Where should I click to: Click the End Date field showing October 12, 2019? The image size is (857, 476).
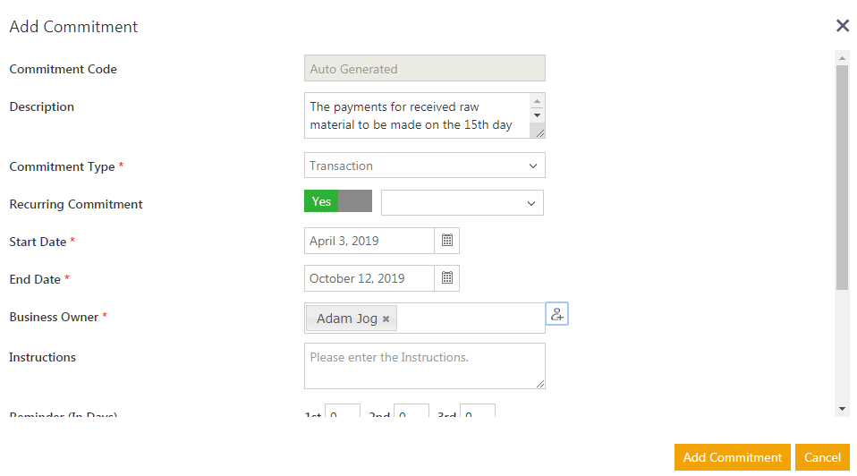coord(369,278)
